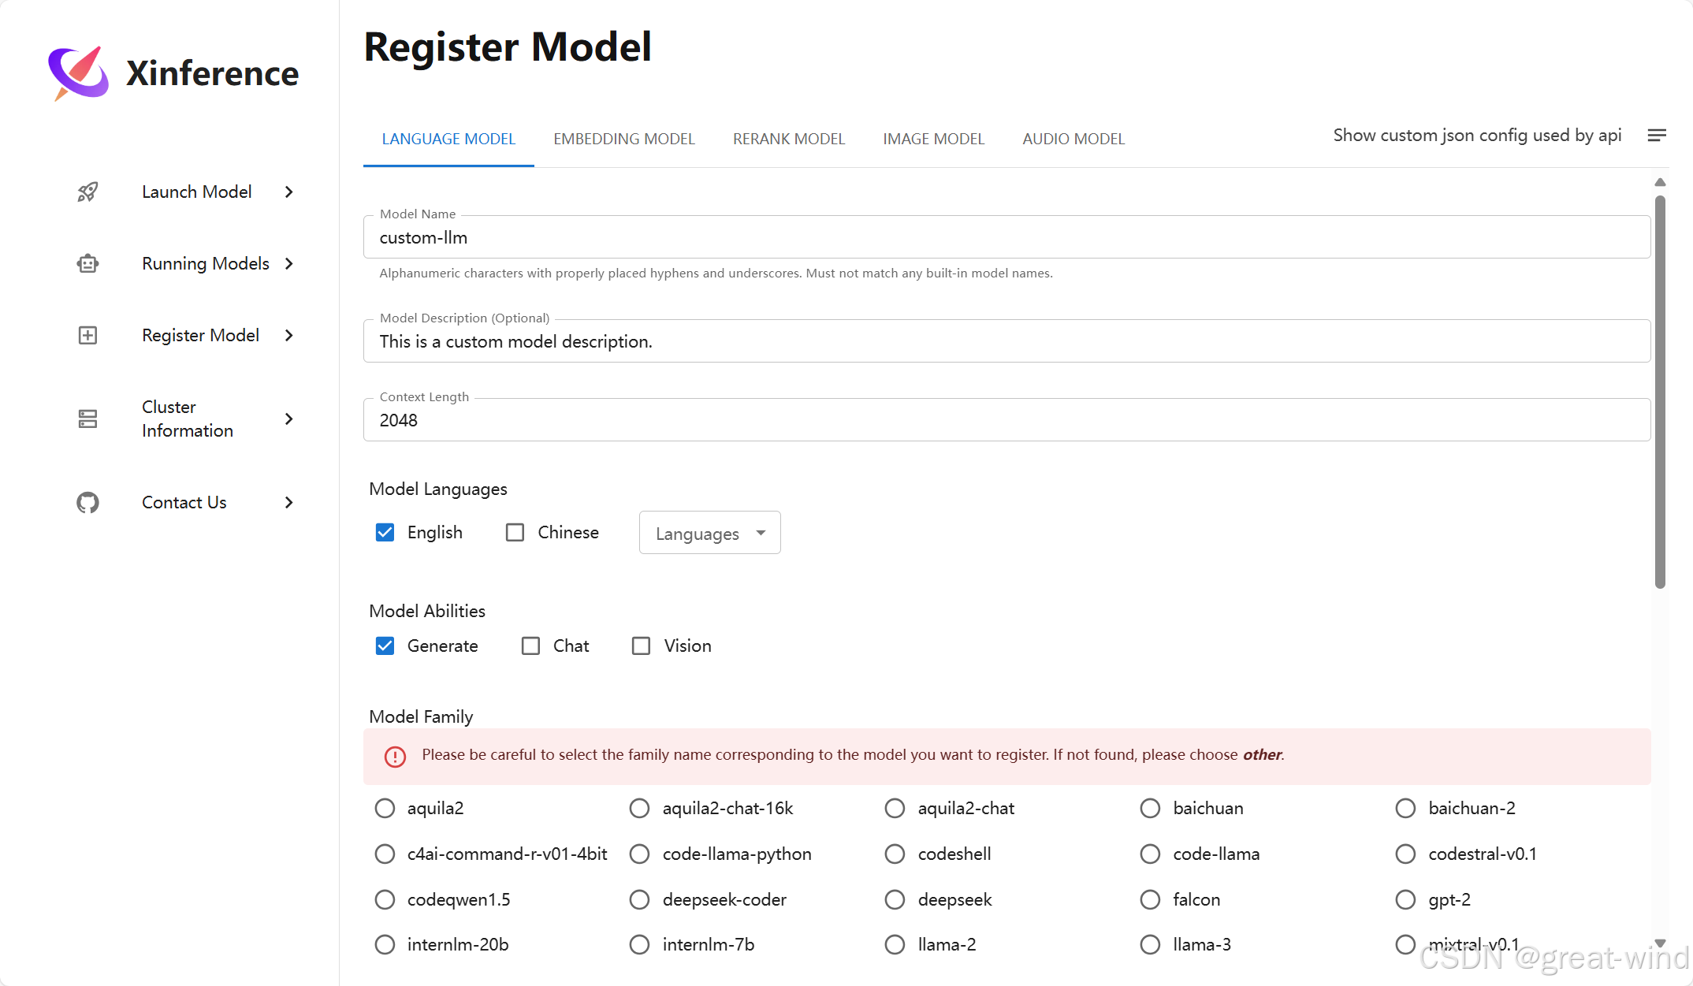Click the Xinference logo icon
Viewport: 1693px width, 986px height.
tap(78, 73)
